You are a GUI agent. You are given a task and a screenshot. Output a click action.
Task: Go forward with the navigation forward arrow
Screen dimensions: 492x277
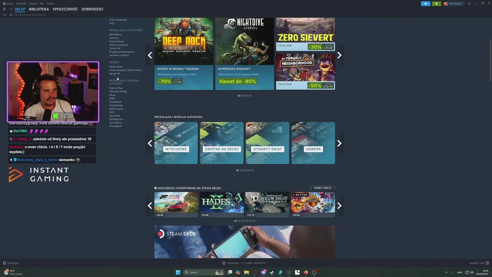[x=11, y=9]
